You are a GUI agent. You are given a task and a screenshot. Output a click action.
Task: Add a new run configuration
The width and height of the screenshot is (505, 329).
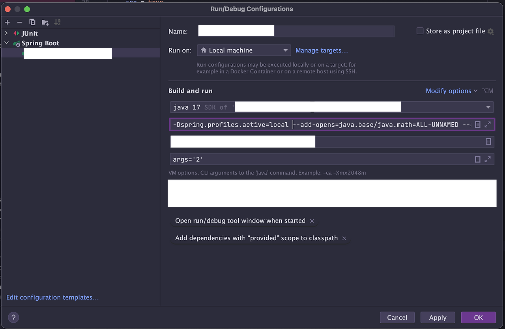(x=7, y=22)
